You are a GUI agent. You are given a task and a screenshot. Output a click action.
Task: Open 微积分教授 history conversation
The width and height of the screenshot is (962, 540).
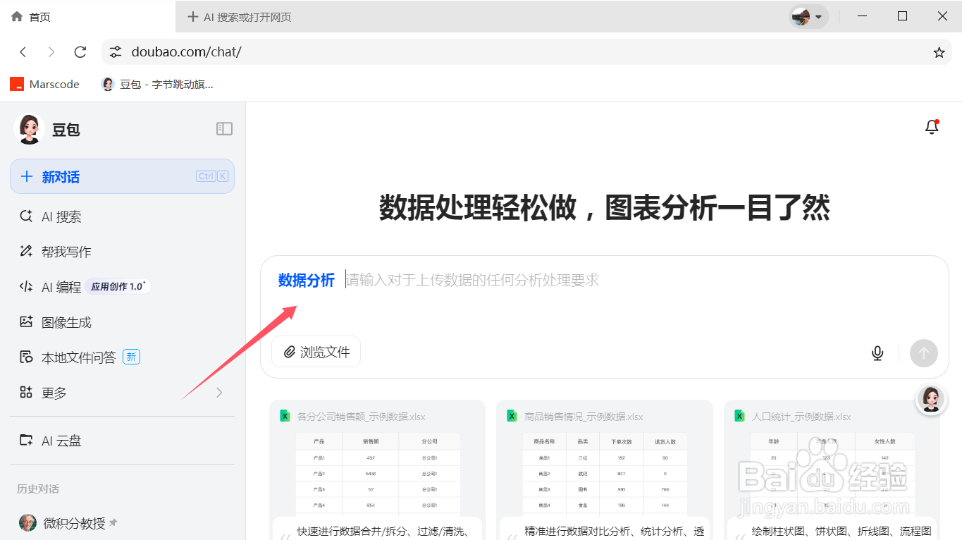[x=122, y=523]
